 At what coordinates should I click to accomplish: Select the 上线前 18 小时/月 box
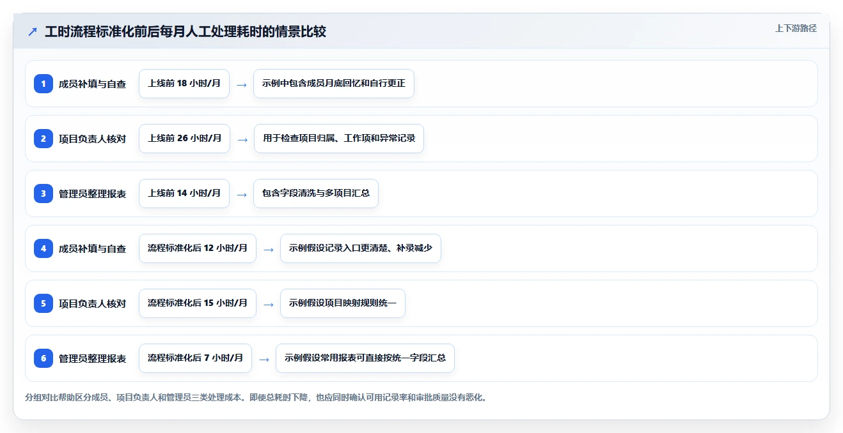(184, 84)
